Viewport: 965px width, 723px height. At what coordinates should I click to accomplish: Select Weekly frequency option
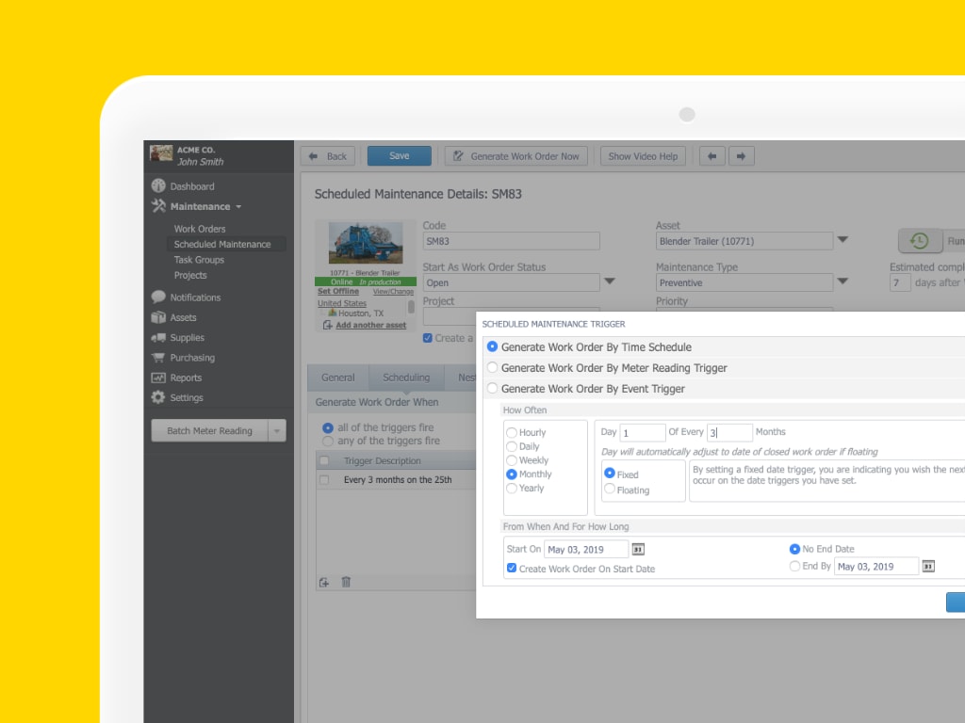pyautogui.click(x=512, y=459)
